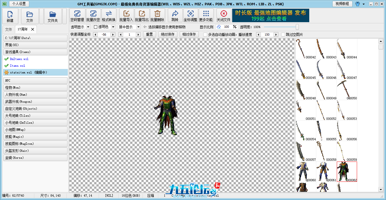This screenshot has height=200, width=386.
Task: Expand the 坐骑(Horse) category
Action: [35, 158]
